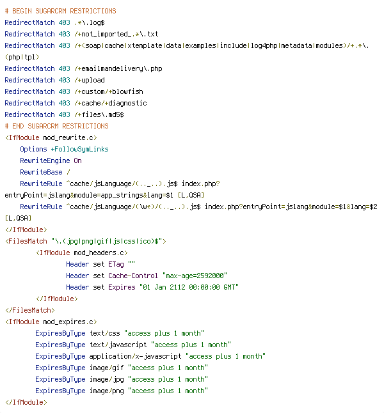Click the 'Header set Expires' line
This screenshot has height=413, width=384.
152,287
